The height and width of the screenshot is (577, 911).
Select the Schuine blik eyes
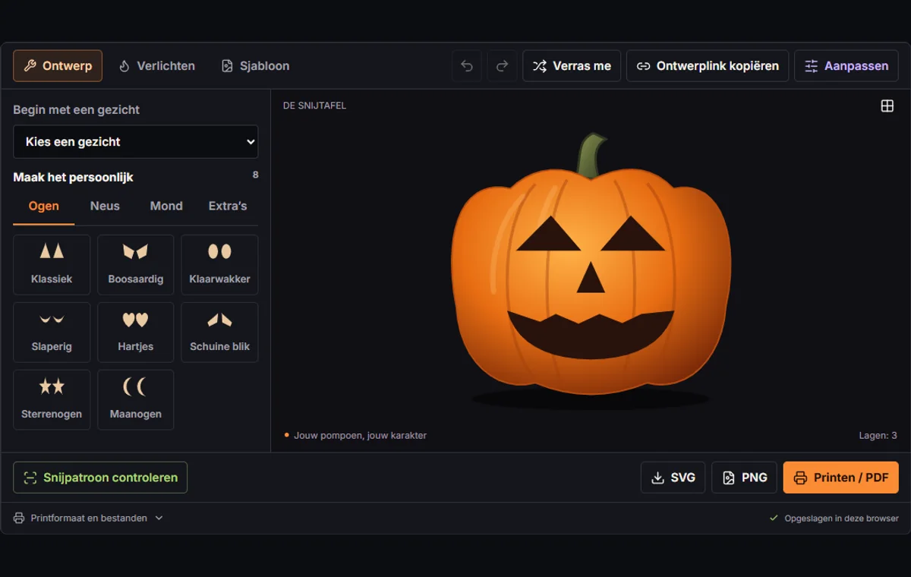(219, 332)
